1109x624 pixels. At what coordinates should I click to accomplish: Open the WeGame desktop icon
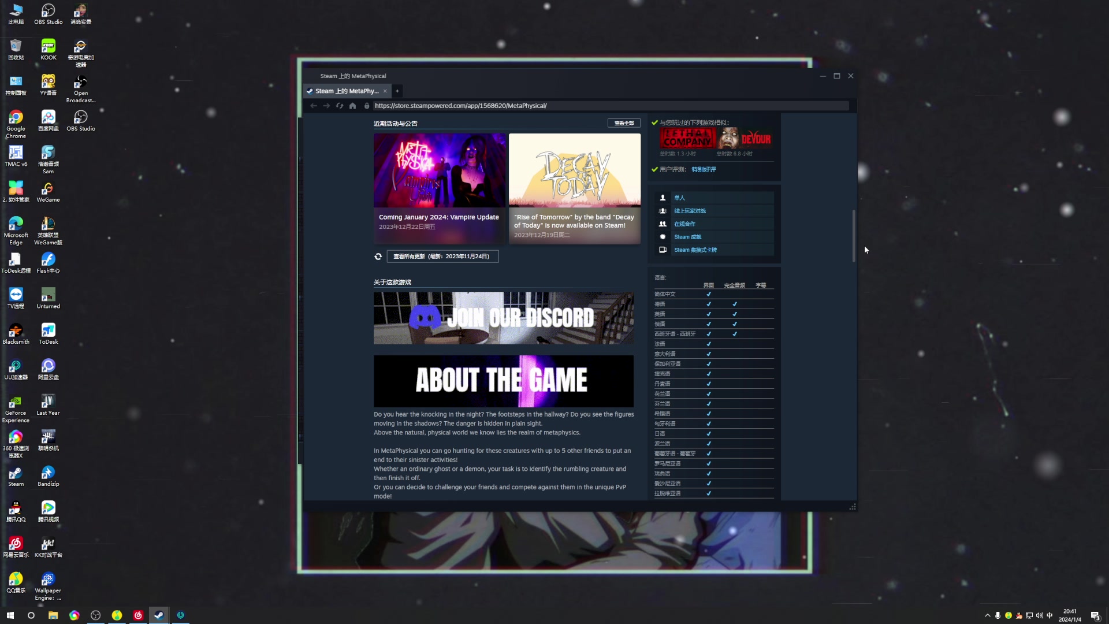tap(49, 192)
